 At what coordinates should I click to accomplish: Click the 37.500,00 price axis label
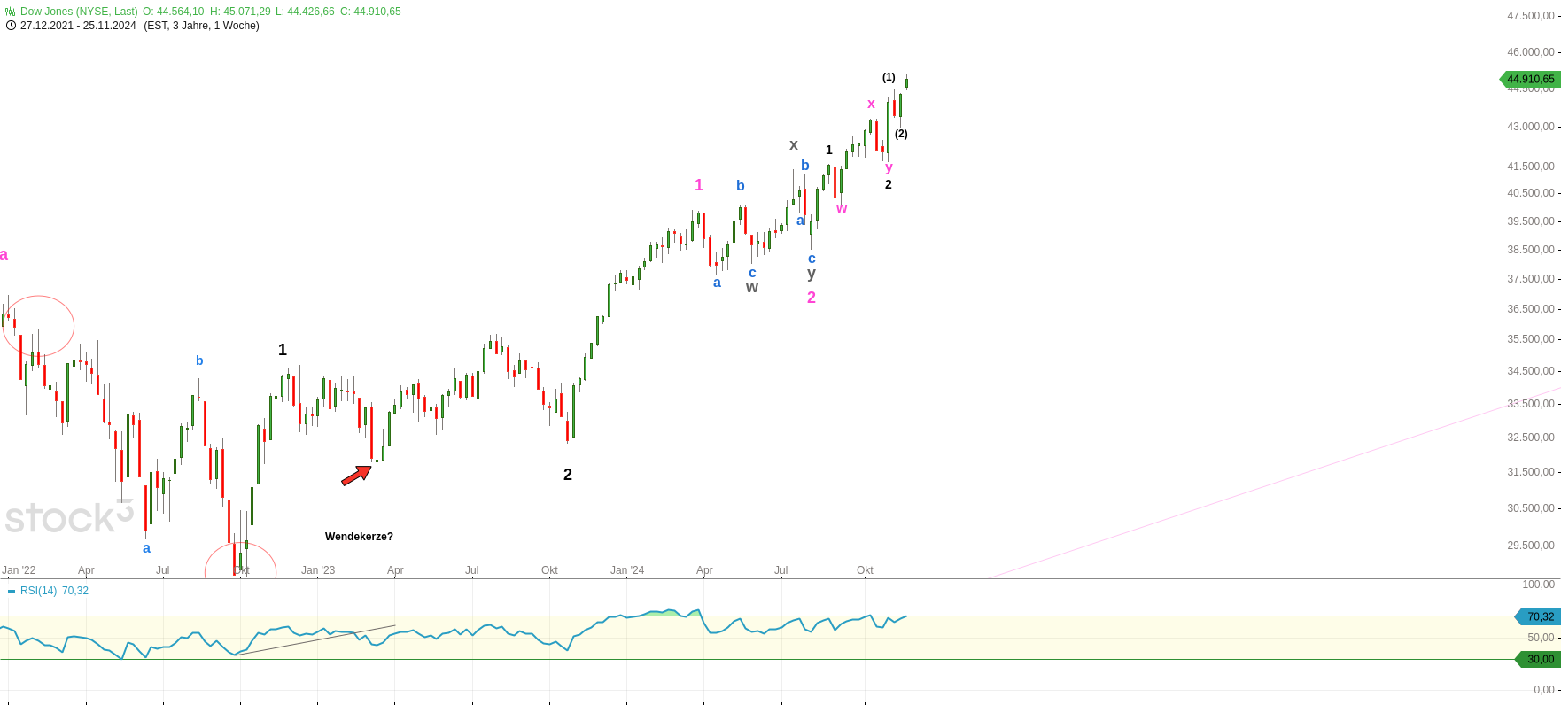coord(1531,279)
